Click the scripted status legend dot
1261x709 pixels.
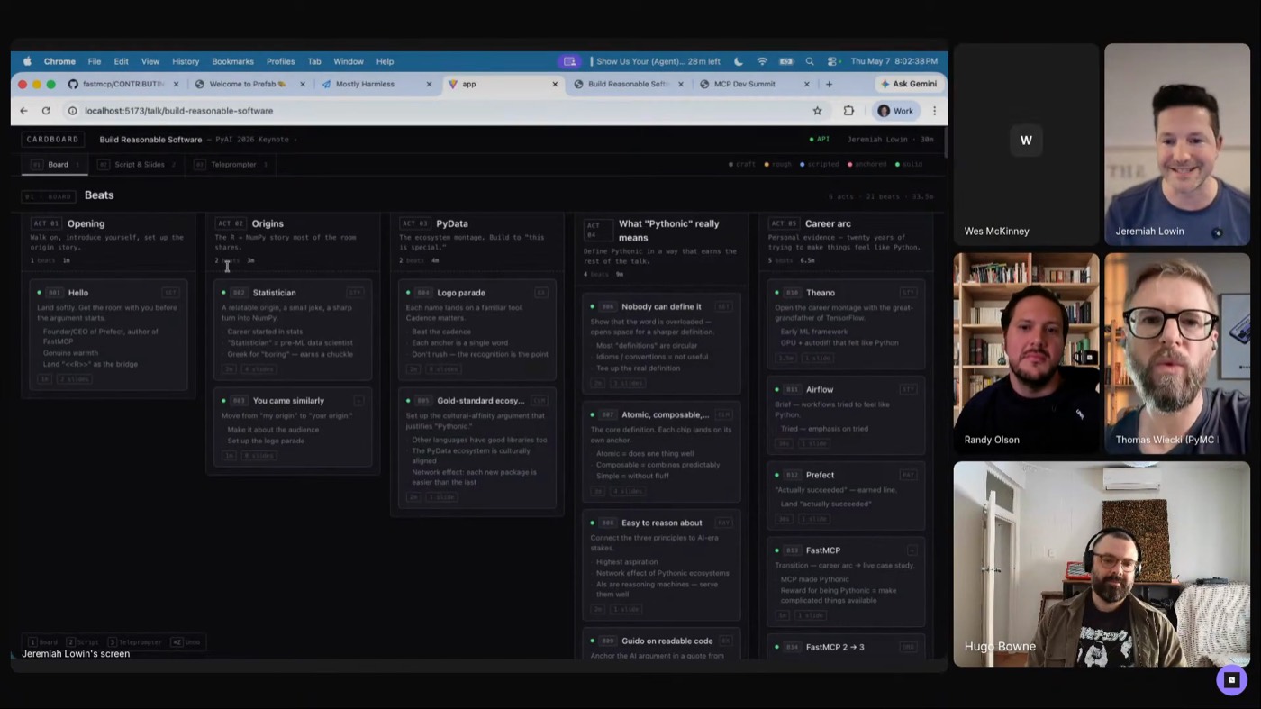point(803,165)
